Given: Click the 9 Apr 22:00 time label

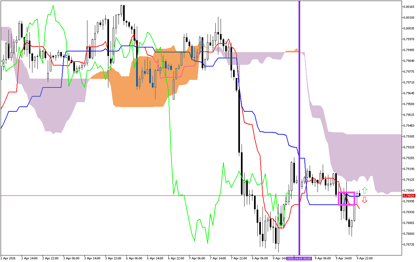Looking at the screenshot, I should click(x=364, y=258).
